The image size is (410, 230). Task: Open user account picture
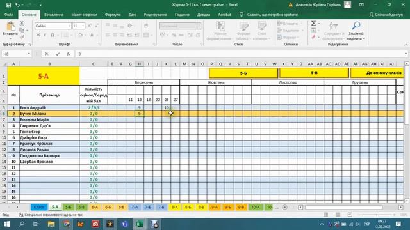[347, 4]
